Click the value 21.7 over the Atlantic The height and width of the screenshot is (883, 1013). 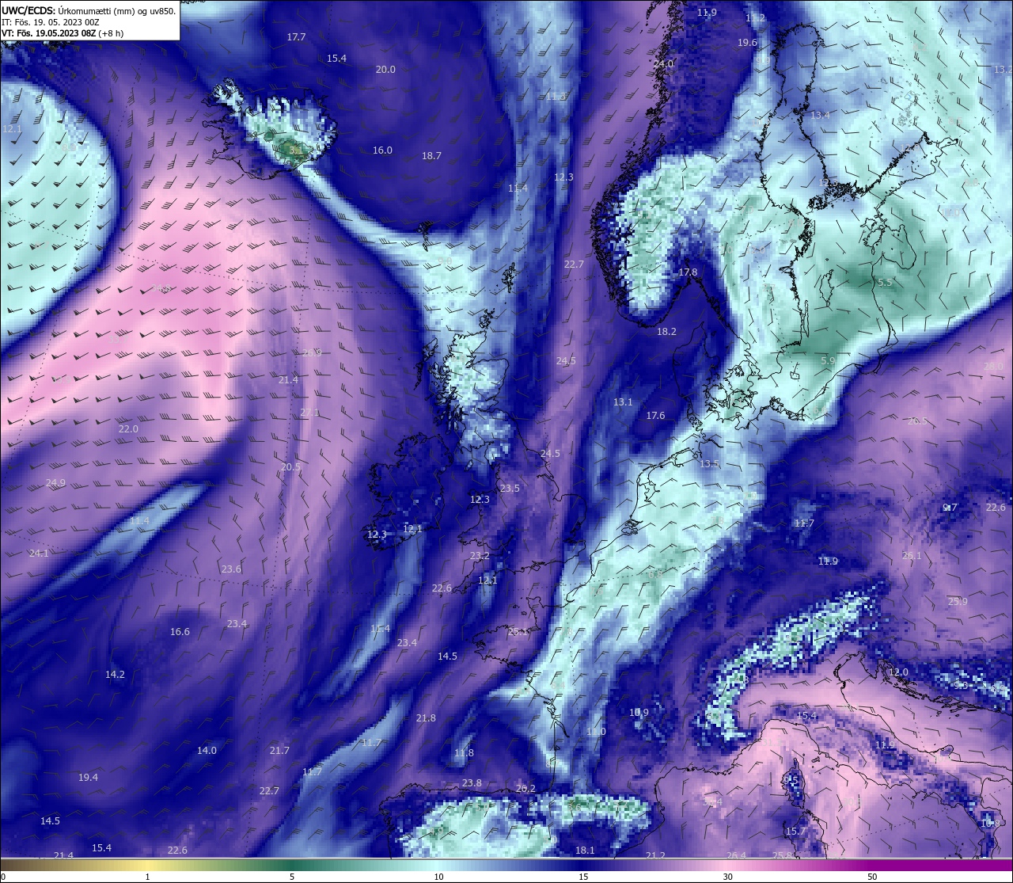pos(279,751)
